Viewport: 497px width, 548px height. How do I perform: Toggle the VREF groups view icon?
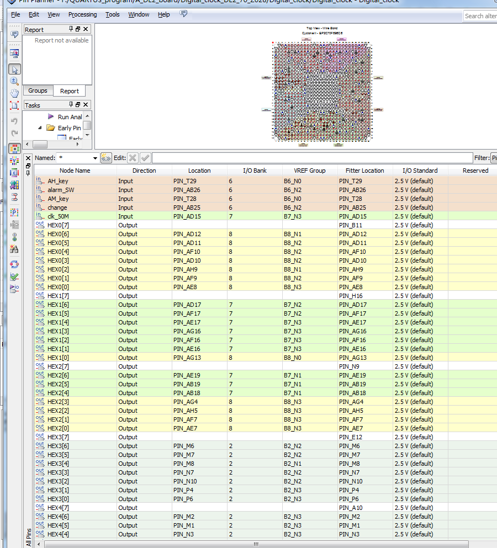coord(15,161)
